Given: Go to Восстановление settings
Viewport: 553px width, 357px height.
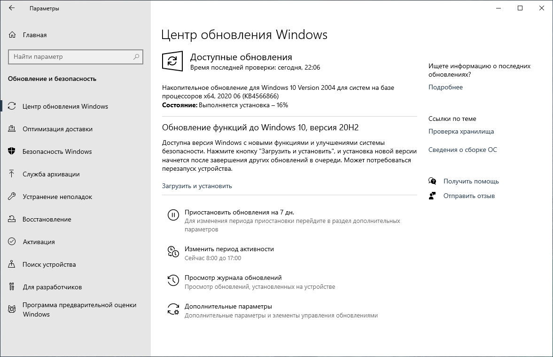Looking at the screenshot, I should point(47,219).
